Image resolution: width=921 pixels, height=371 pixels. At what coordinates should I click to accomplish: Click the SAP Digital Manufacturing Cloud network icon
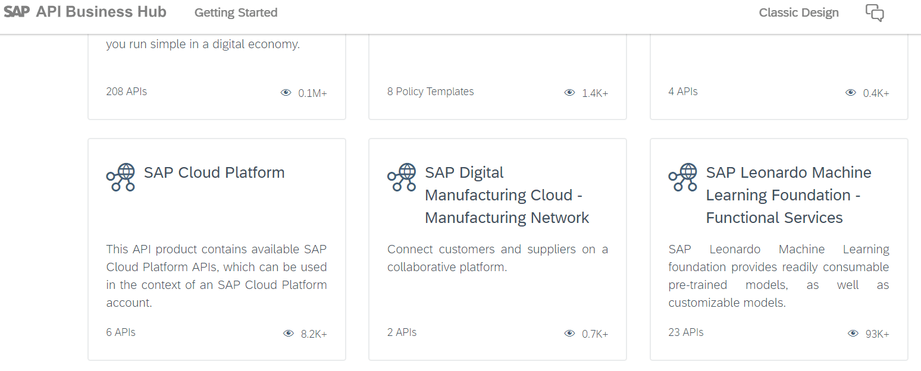402,177
